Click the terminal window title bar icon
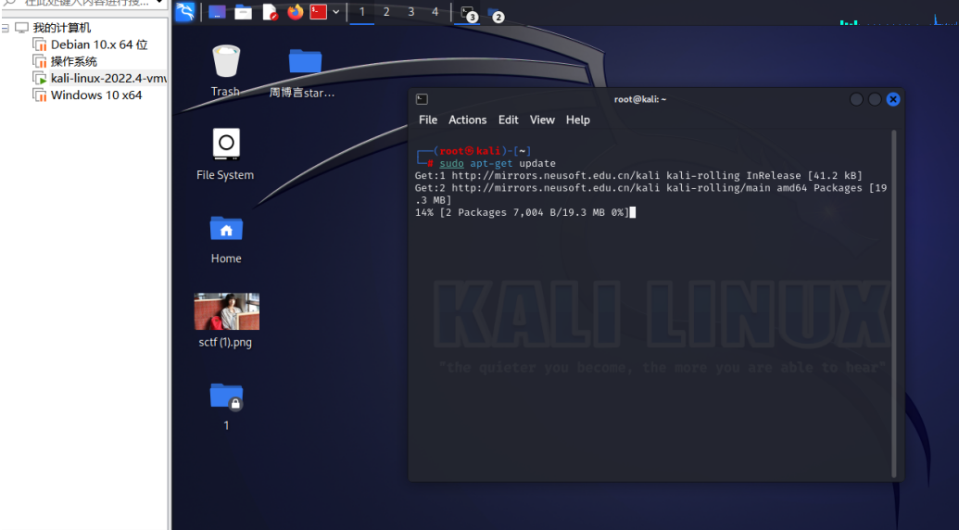 pos(422,99)
